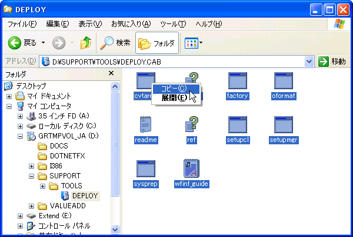Select the sysprep file icon
The height and width of the screenshot is (237, 353).
pos(146,168)
